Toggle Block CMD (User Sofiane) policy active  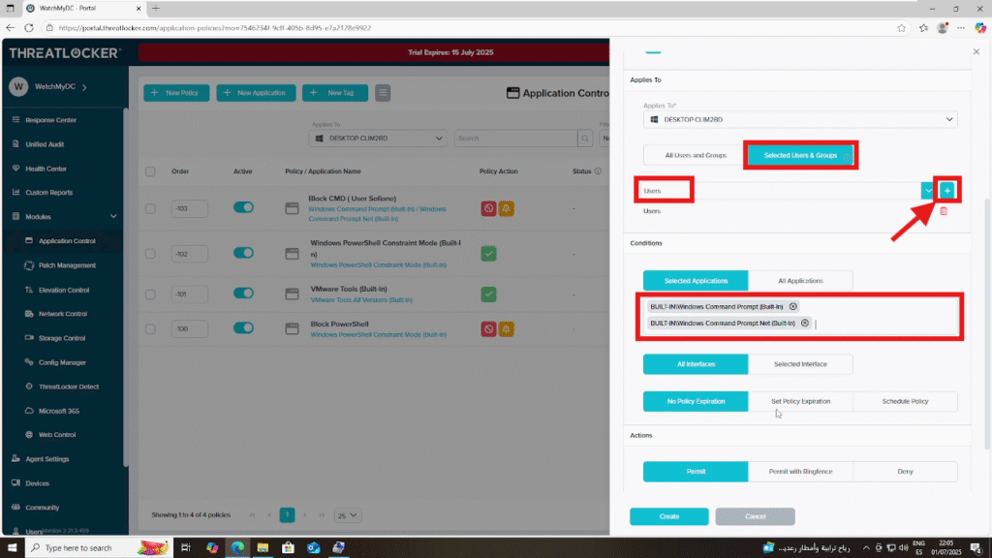click(x=243, y=207)
